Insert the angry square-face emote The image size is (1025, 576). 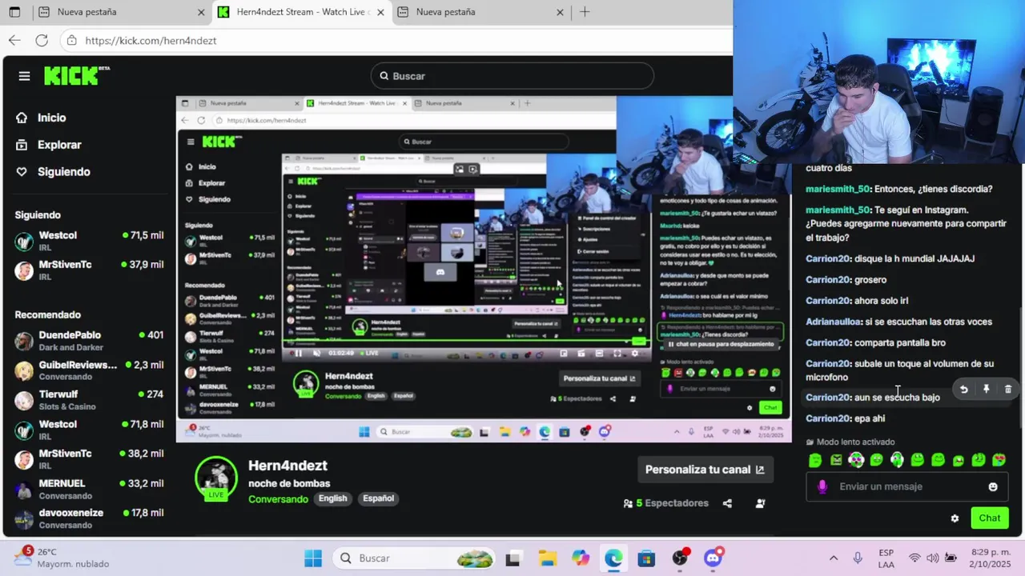point(836,460)
